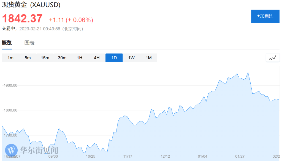Open the 图表 tab
The image size is (282, 164).
pos(29,43)
